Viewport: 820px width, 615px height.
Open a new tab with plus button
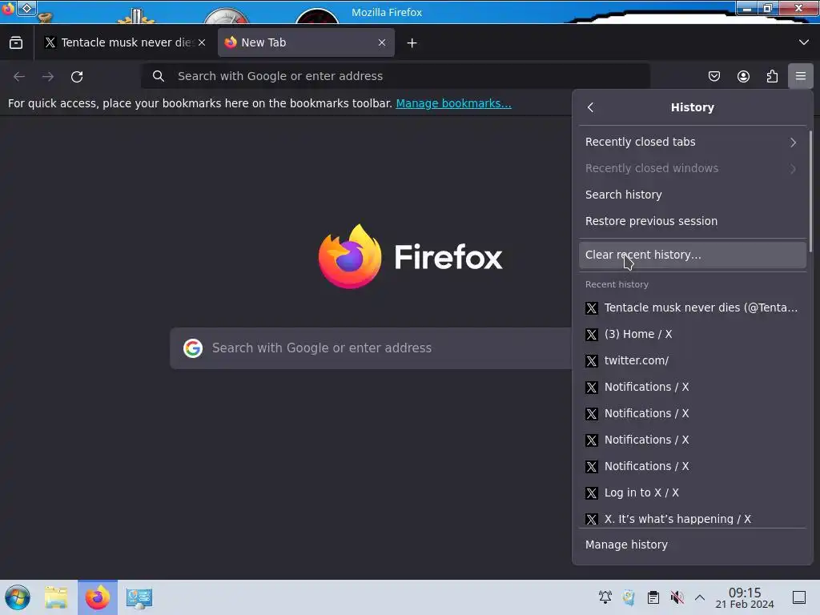click(x=412, y=43)
